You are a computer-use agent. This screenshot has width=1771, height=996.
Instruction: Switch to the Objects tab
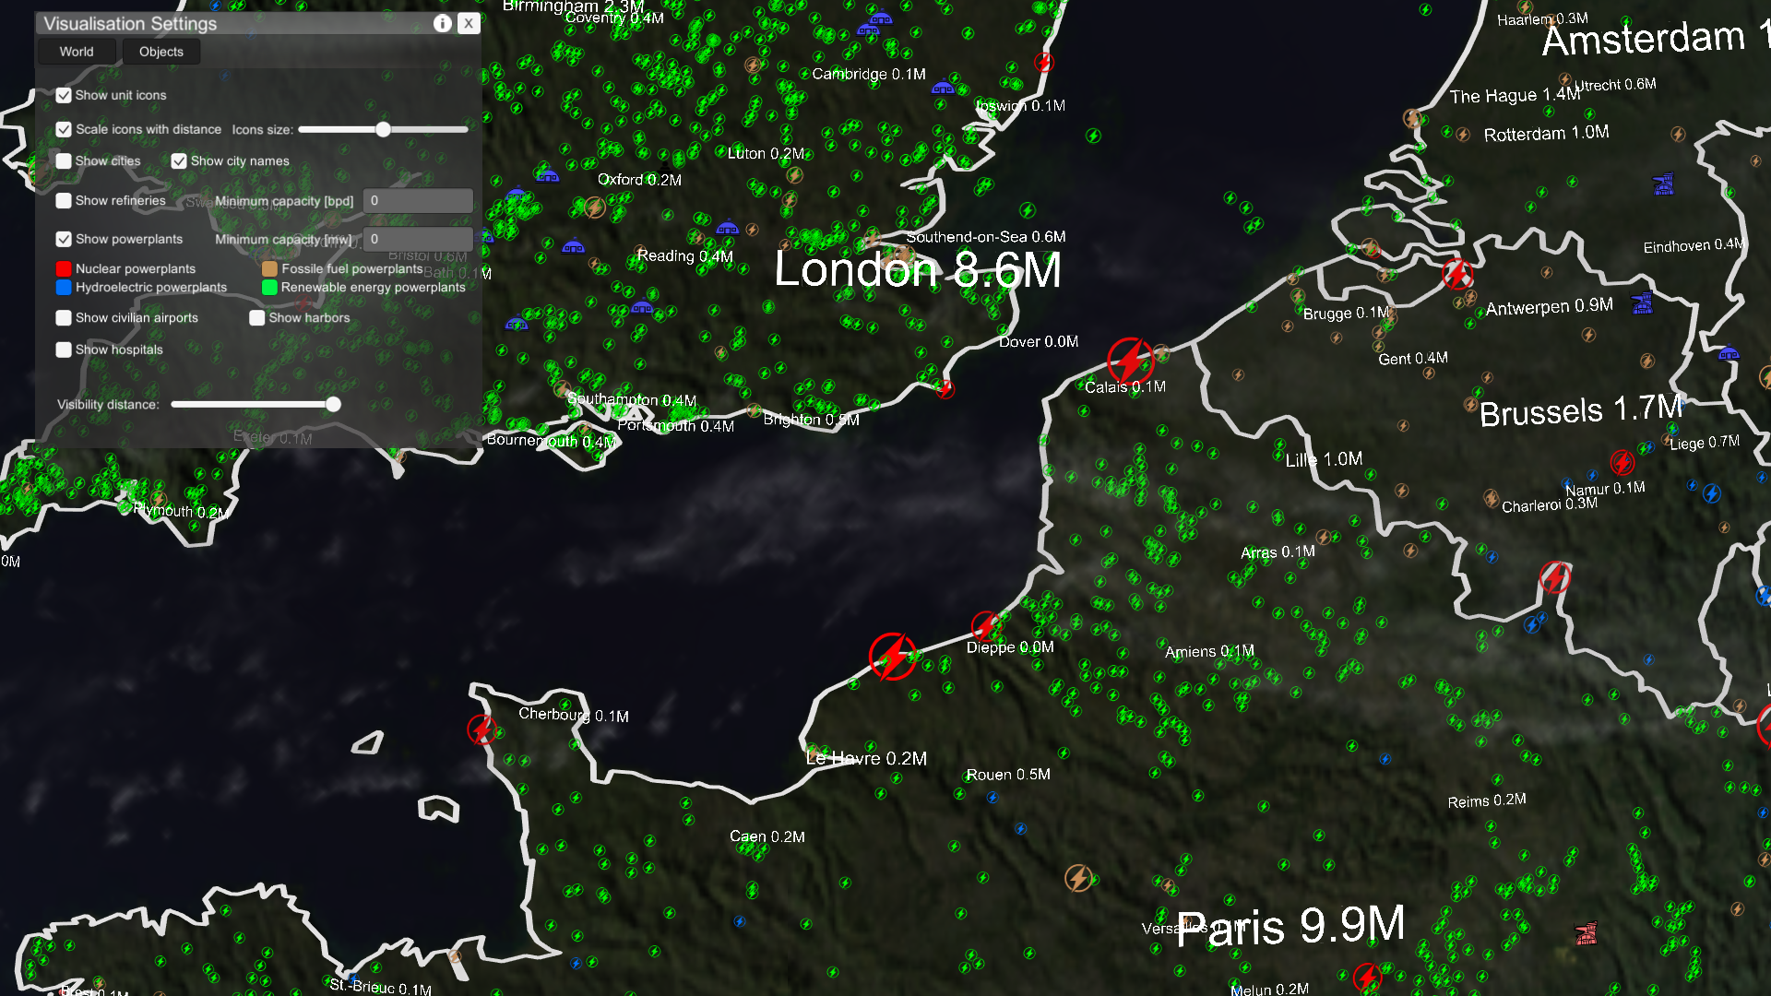coord(161,52)
